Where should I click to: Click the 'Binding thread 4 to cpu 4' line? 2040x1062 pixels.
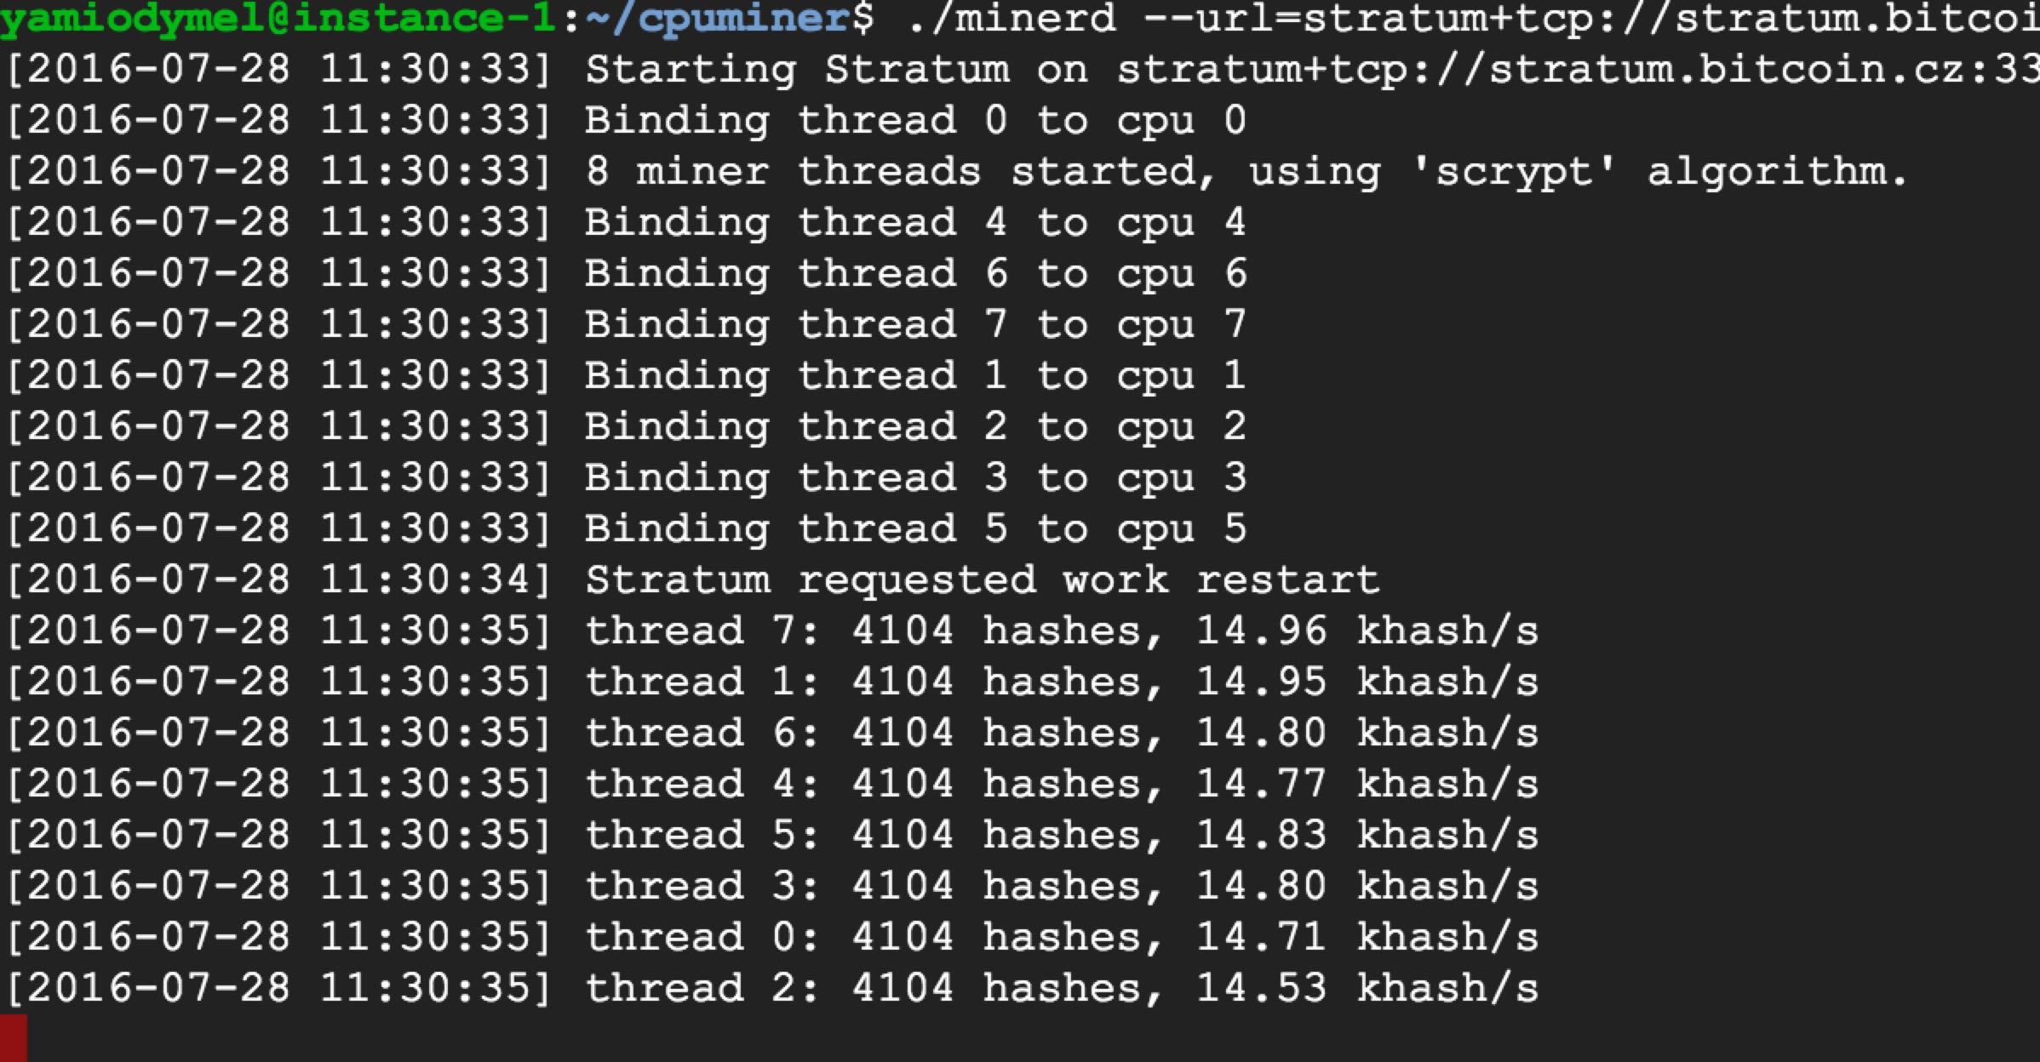click(x=915, y=222)
